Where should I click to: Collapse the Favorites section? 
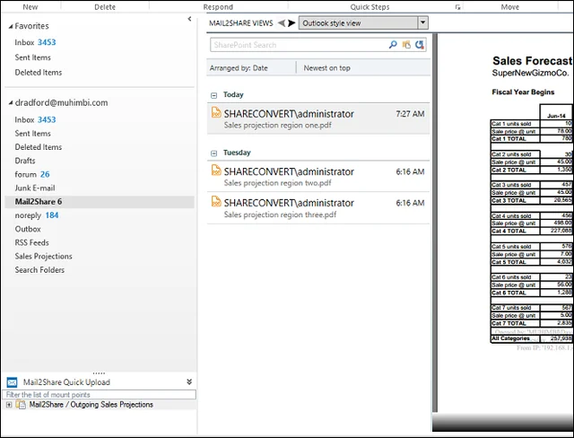(x=11, y=27)
